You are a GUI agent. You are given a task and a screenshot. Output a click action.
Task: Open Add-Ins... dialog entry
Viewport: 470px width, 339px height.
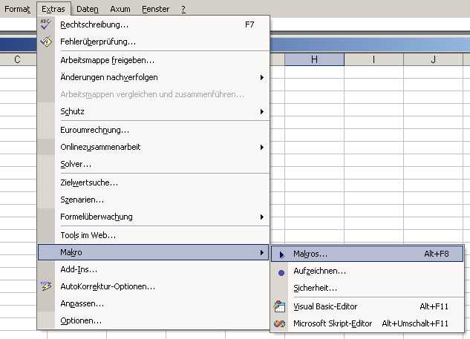pos(79,269)
